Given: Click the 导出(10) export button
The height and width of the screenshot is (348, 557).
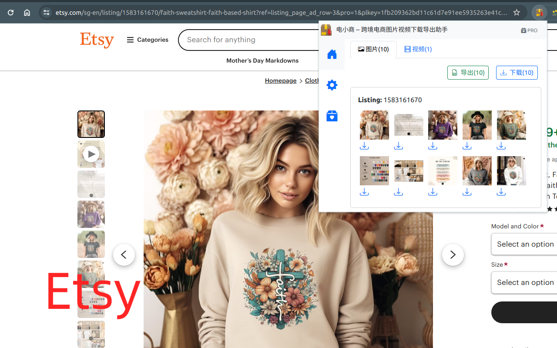Looking at the screenshot, I should coord(468,73).
